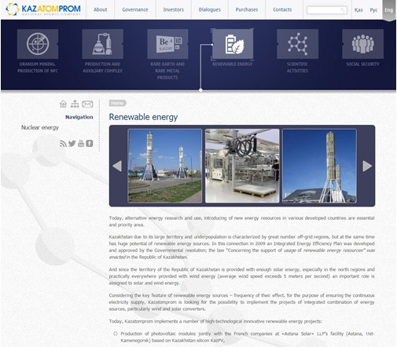Open the RSS feed icon
397x347 pixels.
coord(63,144)
